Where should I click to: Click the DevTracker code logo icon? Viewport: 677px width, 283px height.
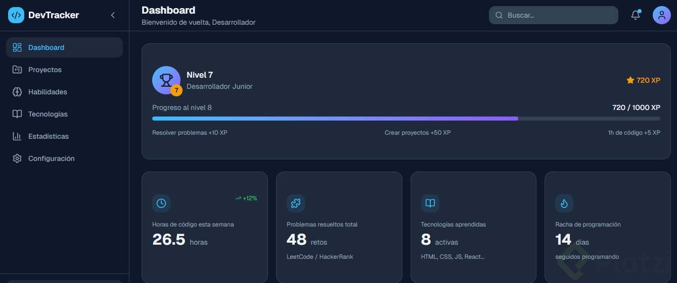pos(16,15)
